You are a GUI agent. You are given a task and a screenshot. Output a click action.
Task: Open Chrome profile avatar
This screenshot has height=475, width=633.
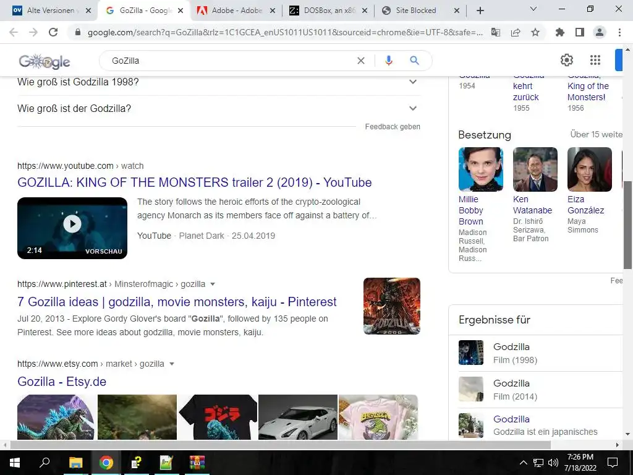(600, 32)
